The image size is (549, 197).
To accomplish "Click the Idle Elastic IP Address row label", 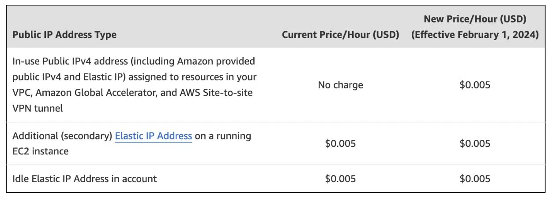I will tap(84, 179).
